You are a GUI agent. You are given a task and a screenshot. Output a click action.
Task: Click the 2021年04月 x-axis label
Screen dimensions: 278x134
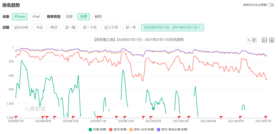coord(208,121)
